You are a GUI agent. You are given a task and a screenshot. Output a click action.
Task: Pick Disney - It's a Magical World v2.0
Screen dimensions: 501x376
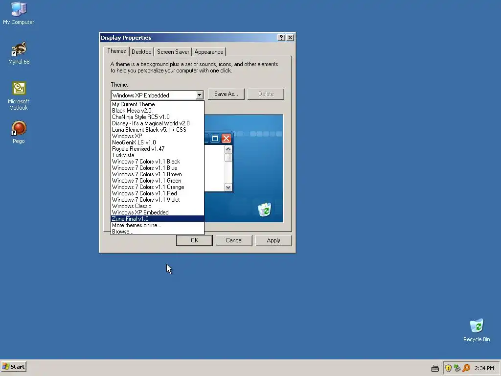click(x=157, y=123)
